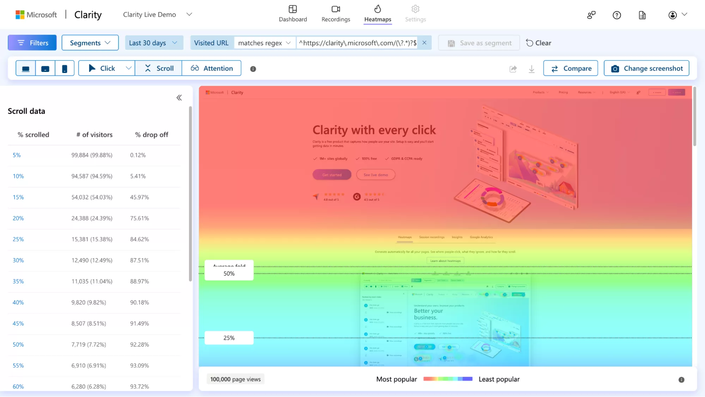Select the Attention heatmap mode
Image resolution: width=705 pixels, height=397 pixels.
point(212,68)
